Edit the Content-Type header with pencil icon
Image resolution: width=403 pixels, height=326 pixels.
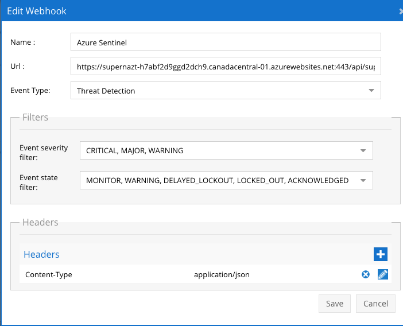(x=383, y=275)
